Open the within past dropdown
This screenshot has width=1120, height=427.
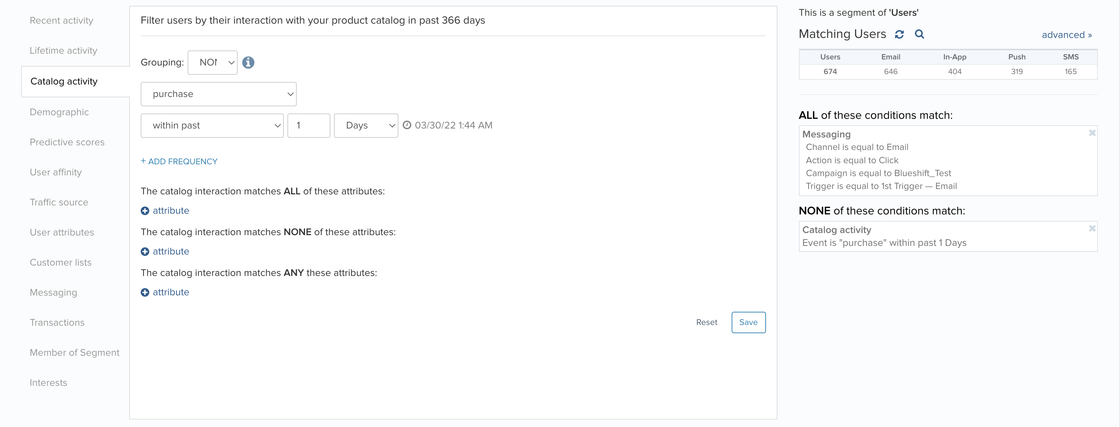click(x=212, y=126)
